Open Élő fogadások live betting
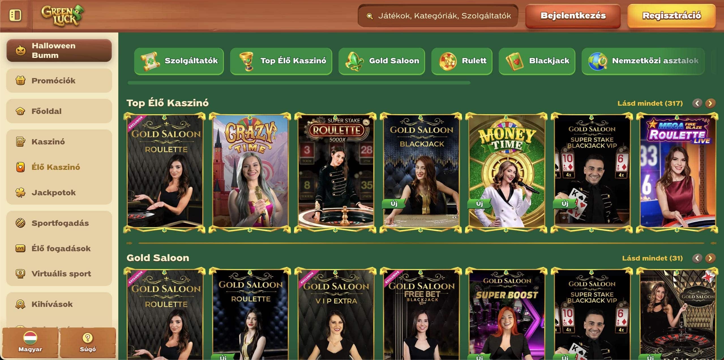This screenshot has width=724, height=360. click(x=59, y=248)
